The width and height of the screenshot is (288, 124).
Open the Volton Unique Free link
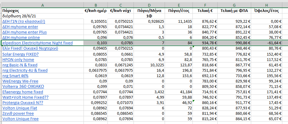tap(20, 119)
